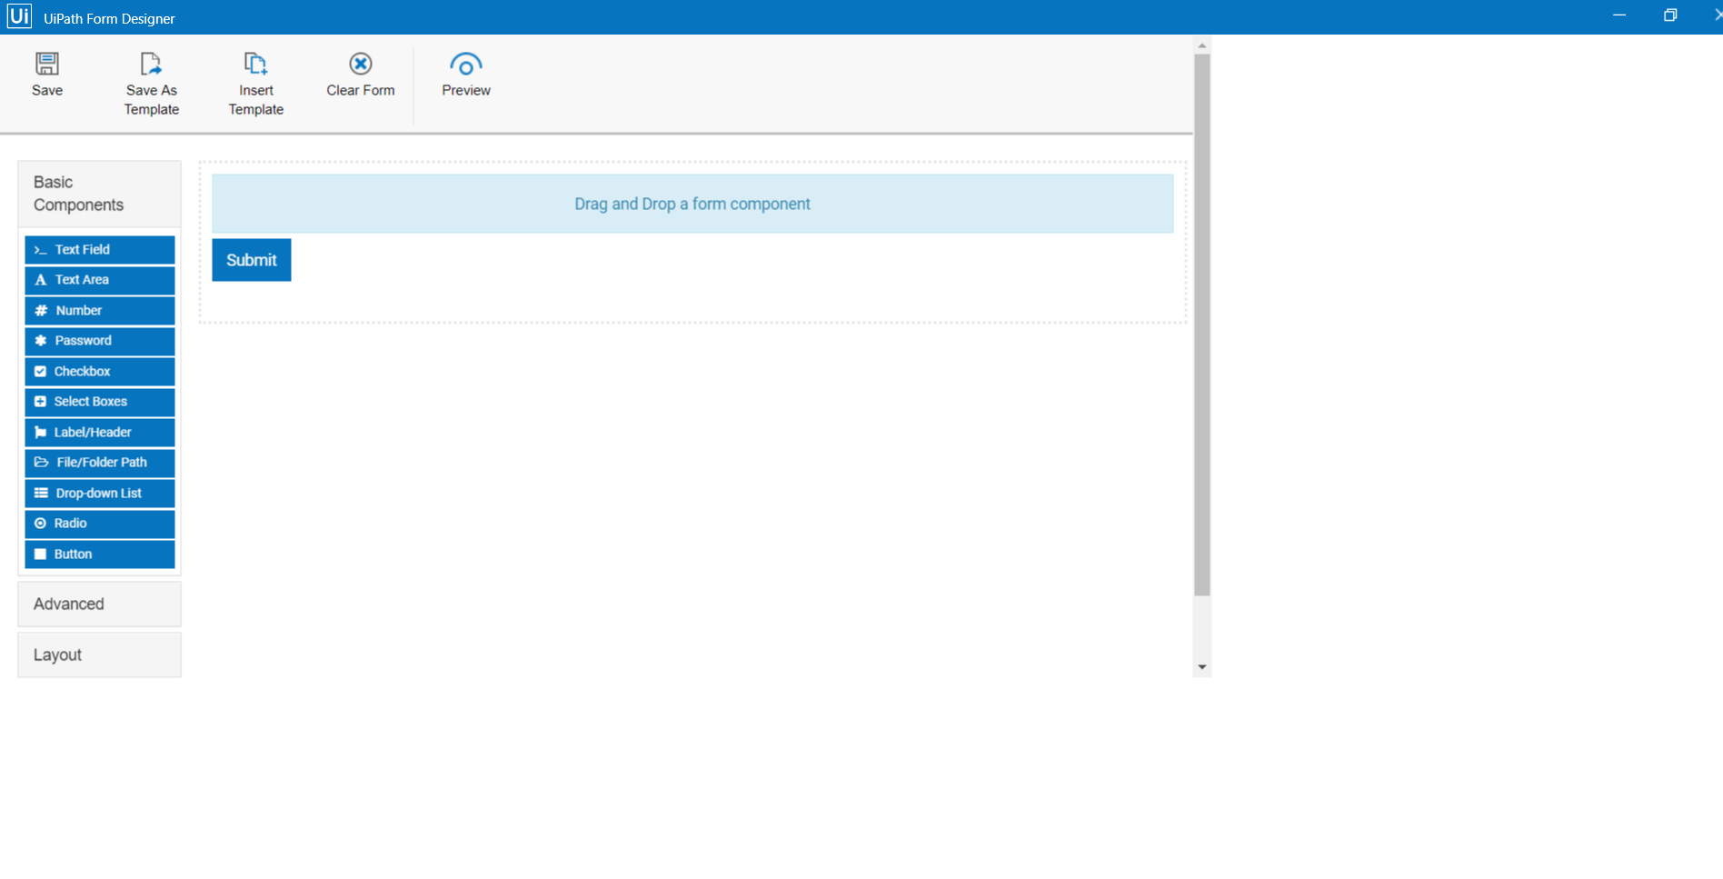Click the vertical scrollbar thumb
The image size is (1723, 879).
1202,325
